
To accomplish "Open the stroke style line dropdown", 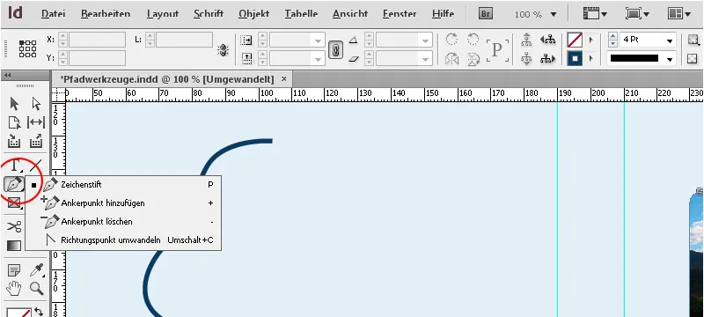I will [670, 59].
